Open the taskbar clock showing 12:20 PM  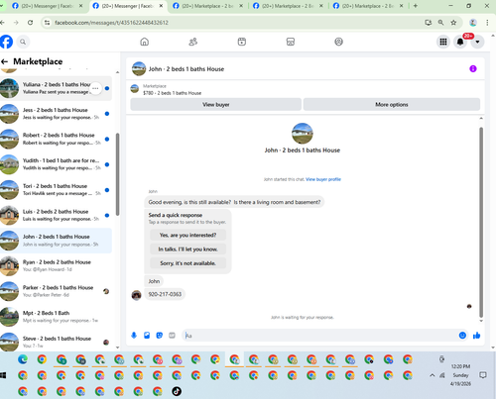coord(460,375)
